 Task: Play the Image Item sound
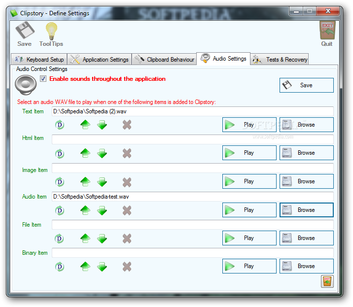[x=249, y=181]
